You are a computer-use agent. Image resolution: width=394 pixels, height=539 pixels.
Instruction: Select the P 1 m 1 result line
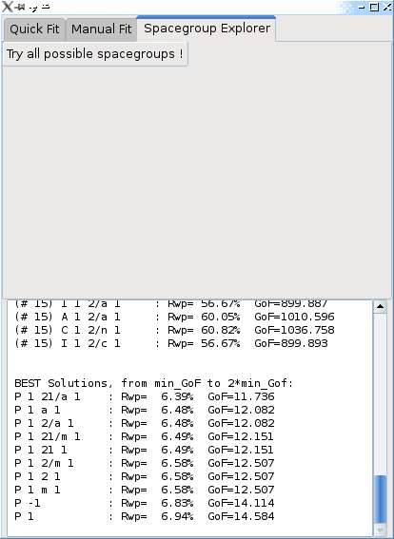pos(145,490)
